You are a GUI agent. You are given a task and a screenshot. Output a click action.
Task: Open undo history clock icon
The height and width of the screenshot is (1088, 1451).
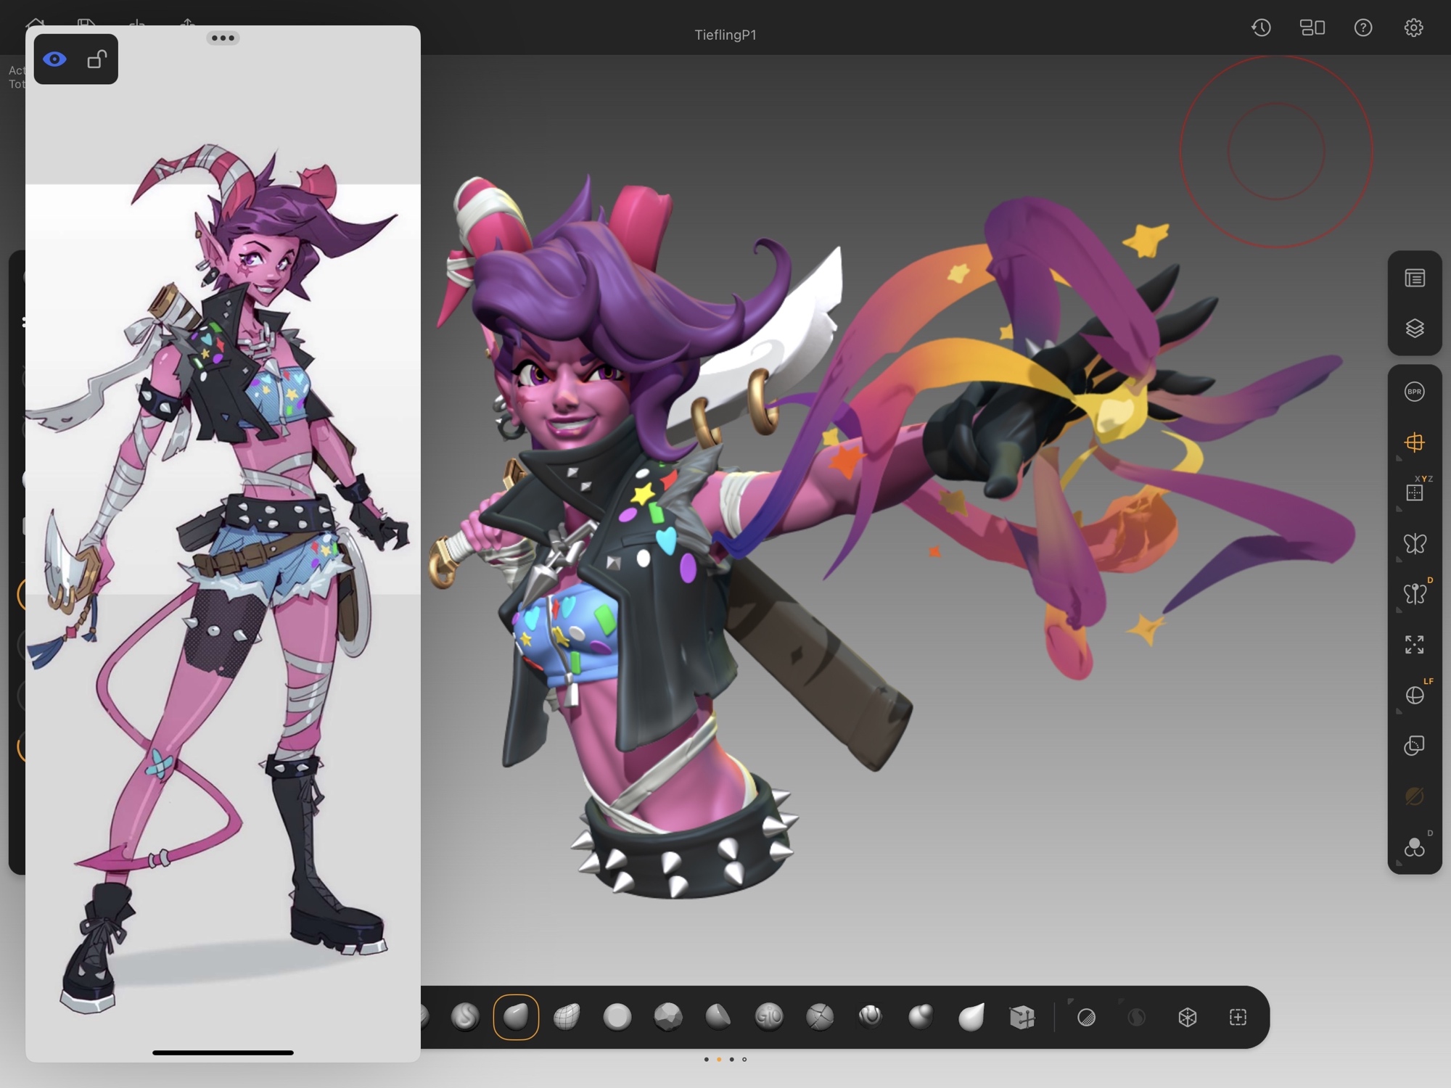pyautogui.click(x=1261, y=28)
